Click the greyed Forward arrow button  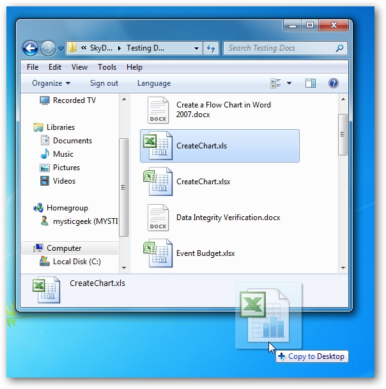pyautogui.click(x=48, y=48)
